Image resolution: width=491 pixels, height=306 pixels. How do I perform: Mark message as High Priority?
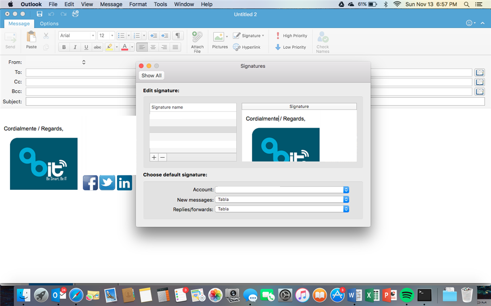tap(291, 35)
